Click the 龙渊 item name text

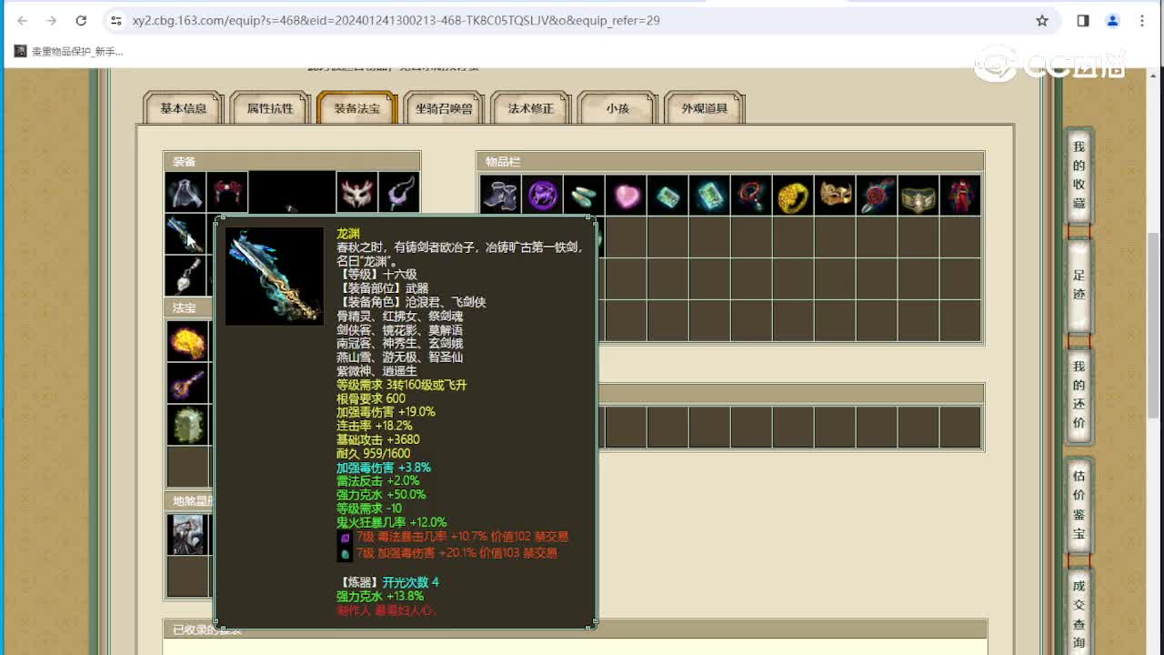[348, 234]
